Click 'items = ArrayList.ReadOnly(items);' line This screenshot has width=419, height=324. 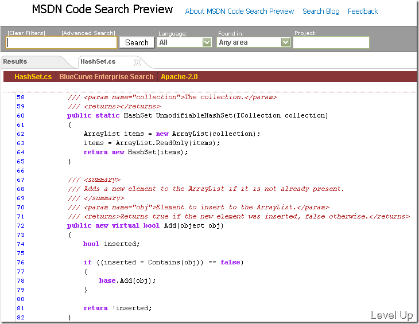click(x=152, y=143)
